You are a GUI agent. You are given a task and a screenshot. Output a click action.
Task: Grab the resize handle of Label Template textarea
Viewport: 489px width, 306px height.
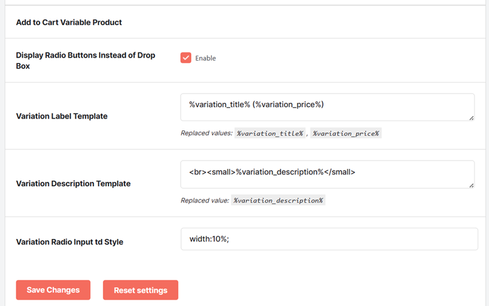point(471,118)
